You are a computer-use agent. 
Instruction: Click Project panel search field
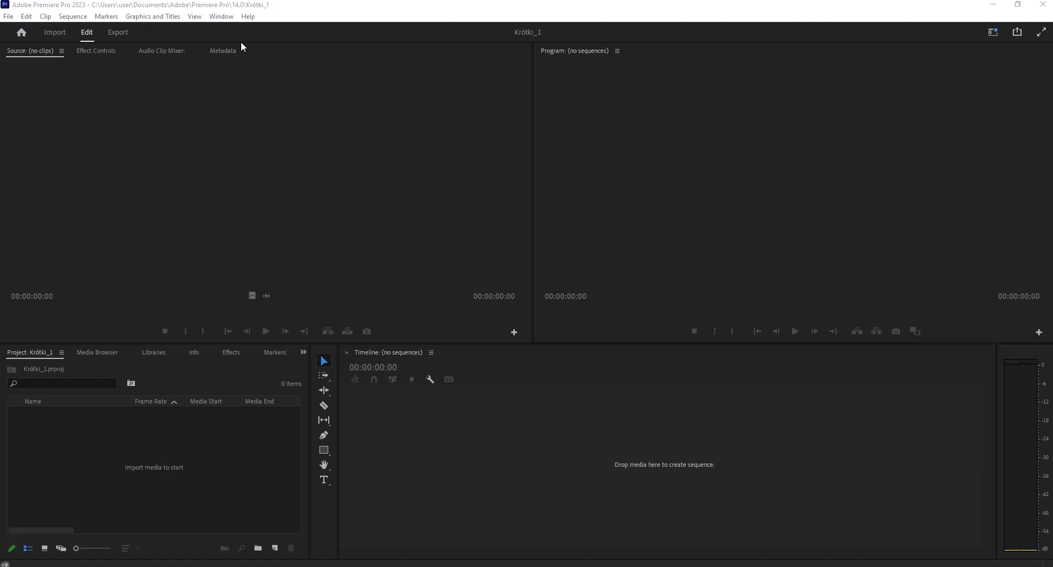[x=62, y=384]
